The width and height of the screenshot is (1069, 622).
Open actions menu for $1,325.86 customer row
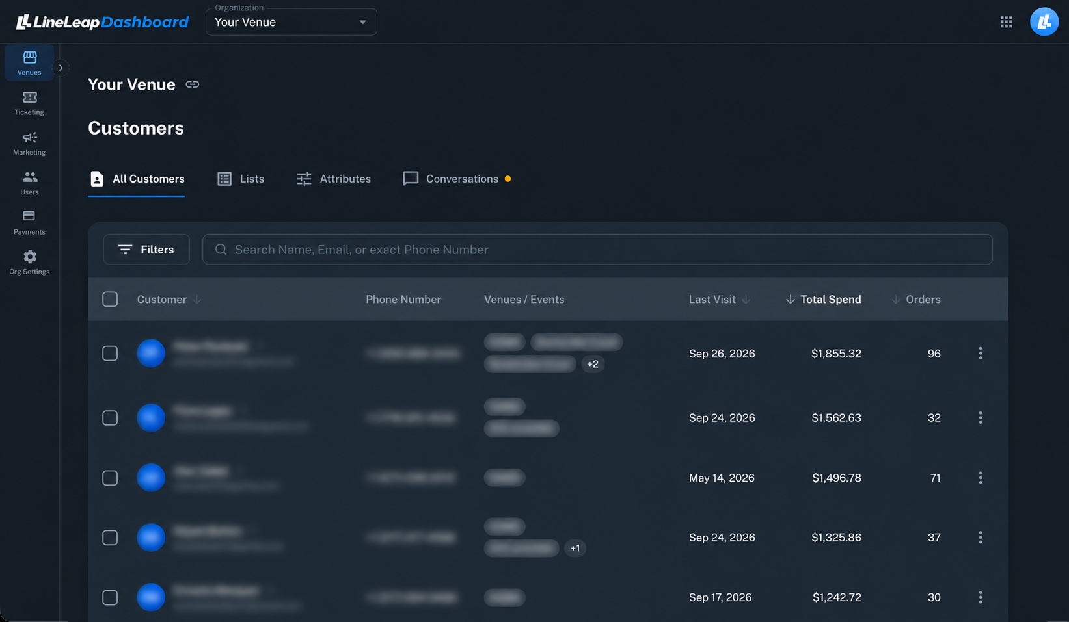[980, 538]
